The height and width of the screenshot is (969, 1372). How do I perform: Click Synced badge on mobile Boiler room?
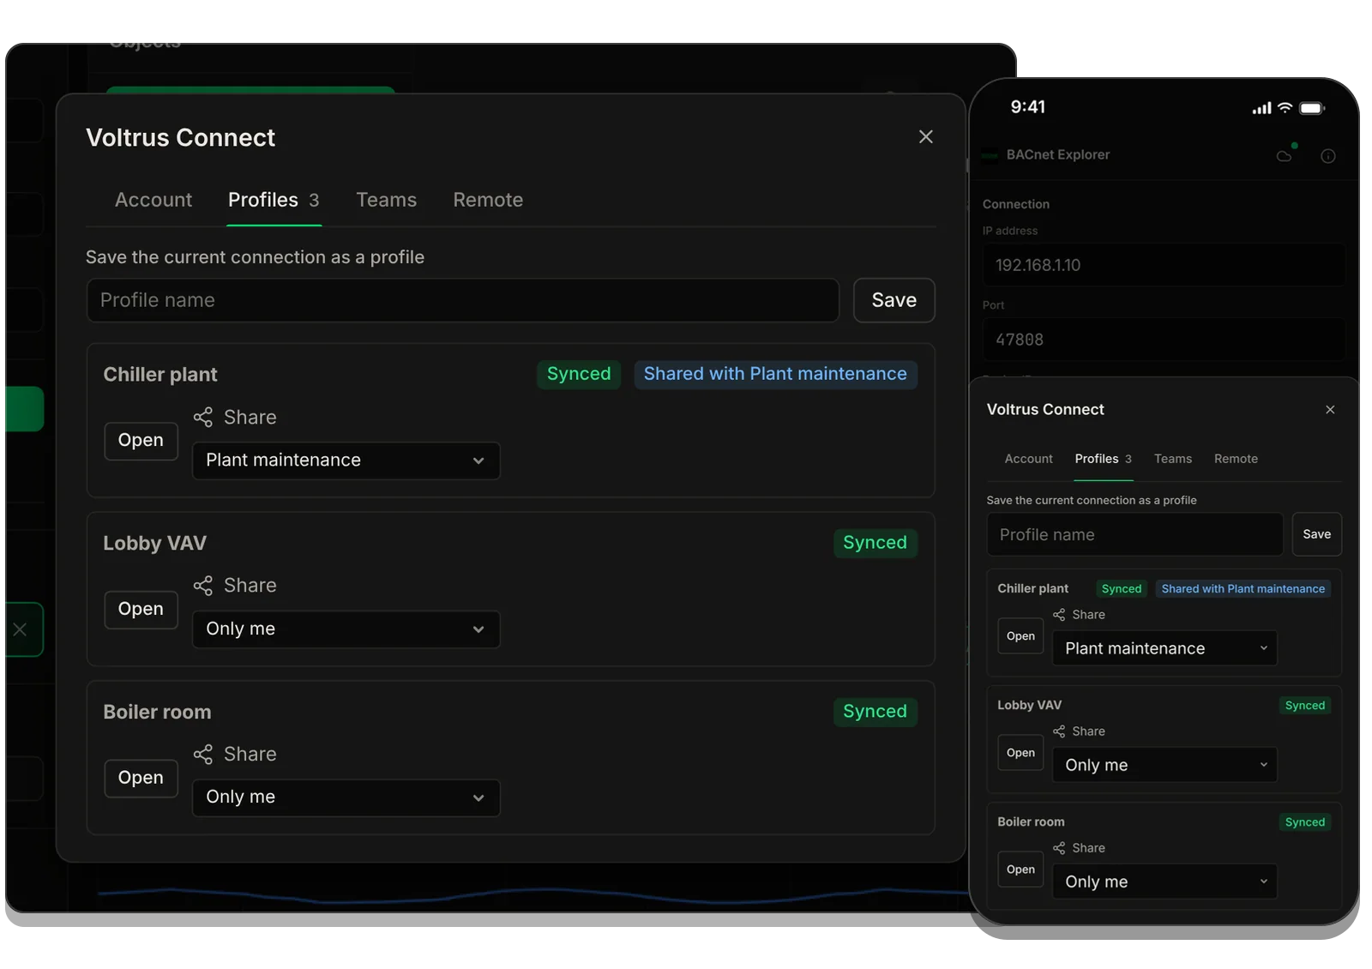(1305, 822)
